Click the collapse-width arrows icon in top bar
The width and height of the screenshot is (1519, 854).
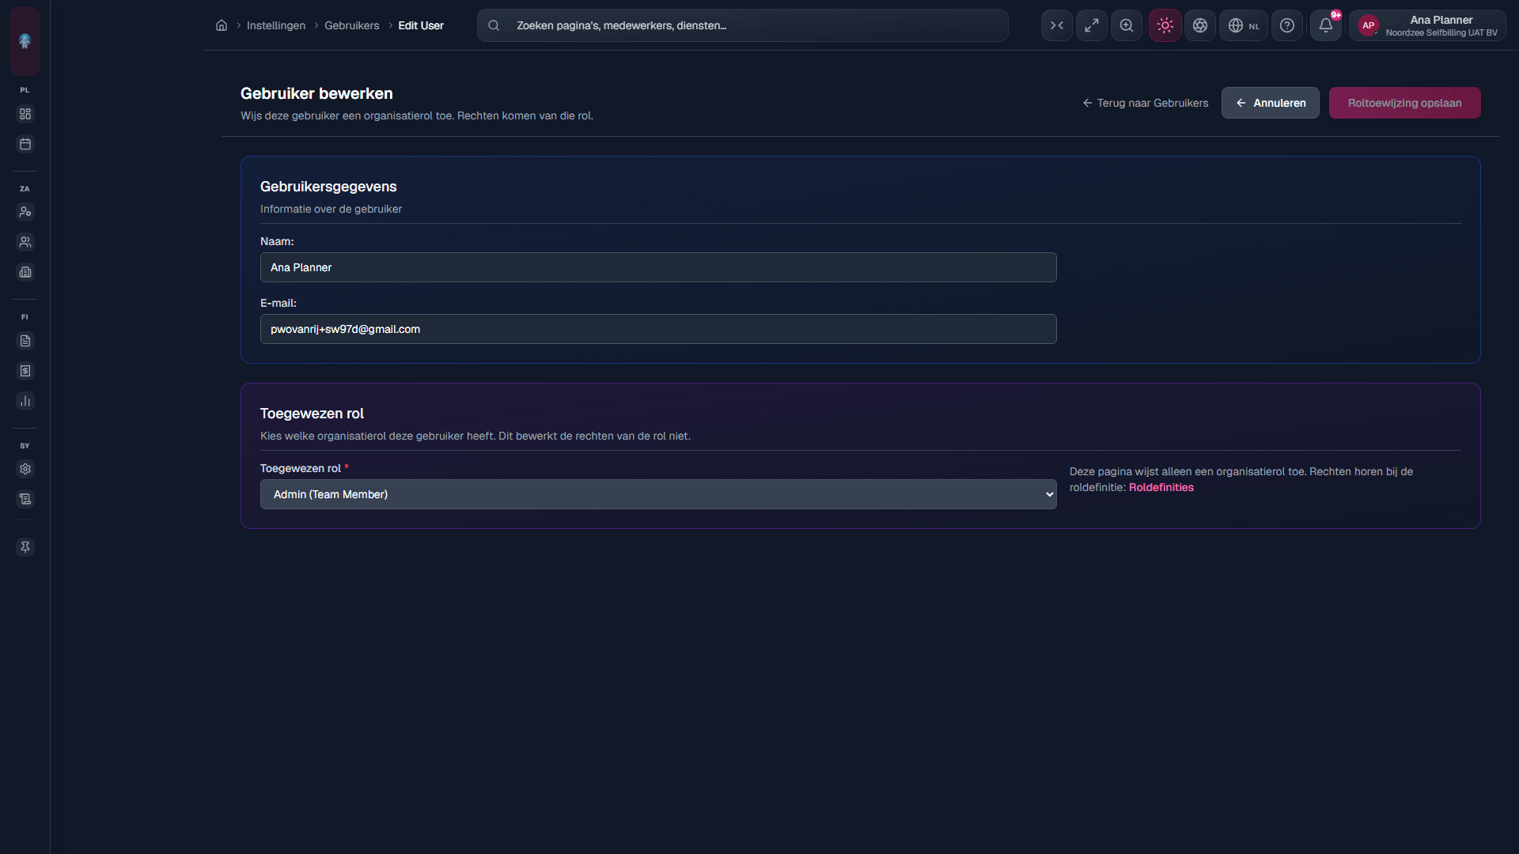(x=1057, y=25)
